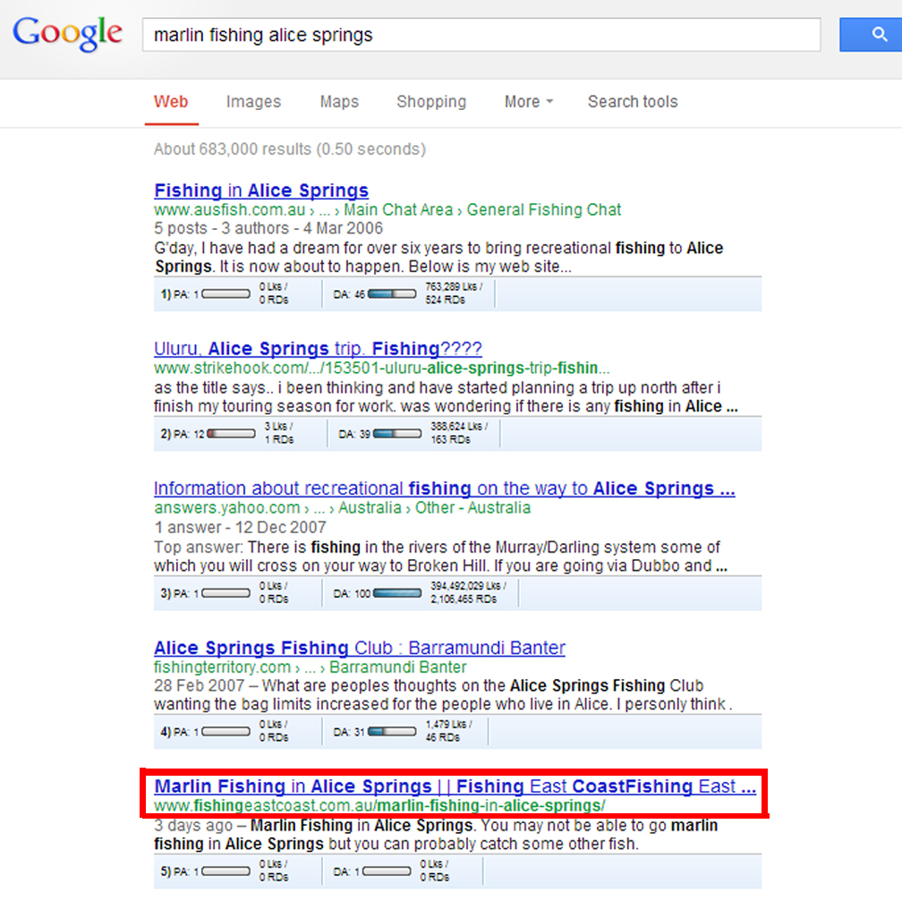Select the Shopping tab
Image resolution: width=902 pixels, height=909 pixels.
point(431,102)
